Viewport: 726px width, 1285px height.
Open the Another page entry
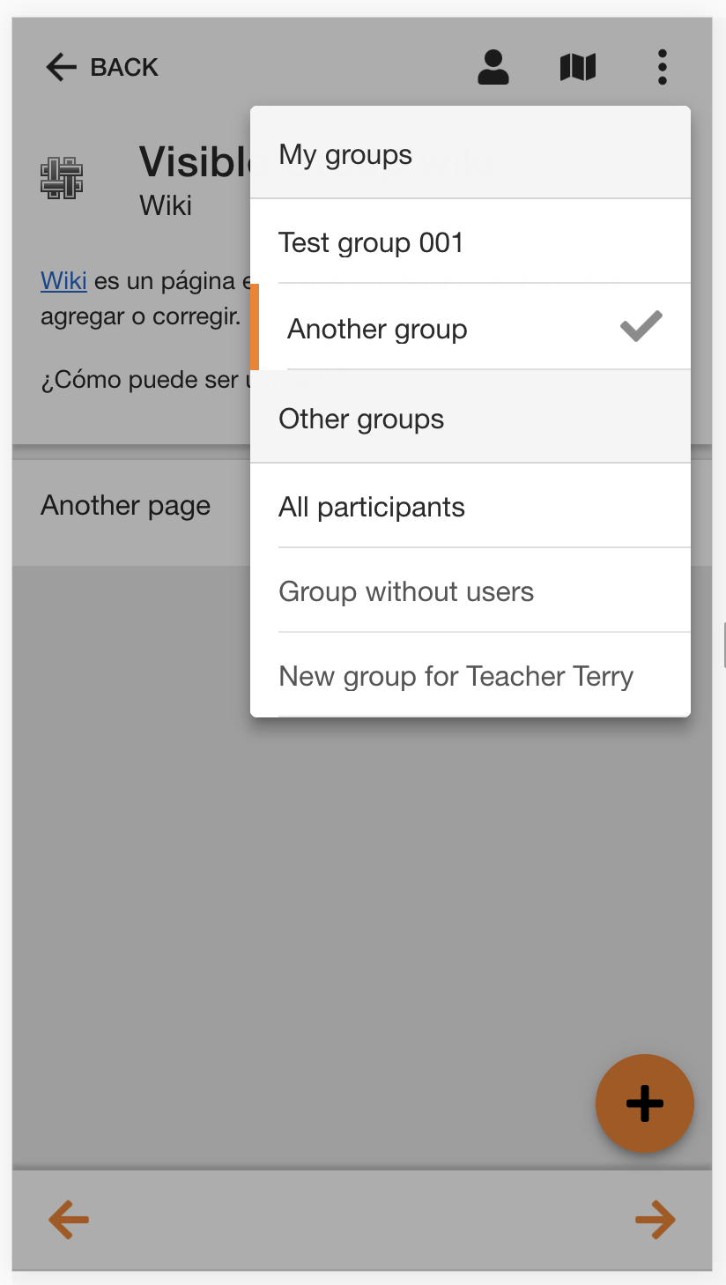[125, 505]
